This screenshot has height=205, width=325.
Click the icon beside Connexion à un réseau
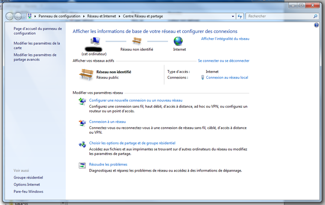82,123
